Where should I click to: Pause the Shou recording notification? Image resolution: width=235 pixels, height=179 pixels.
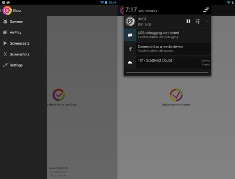(x=188, y=21)
